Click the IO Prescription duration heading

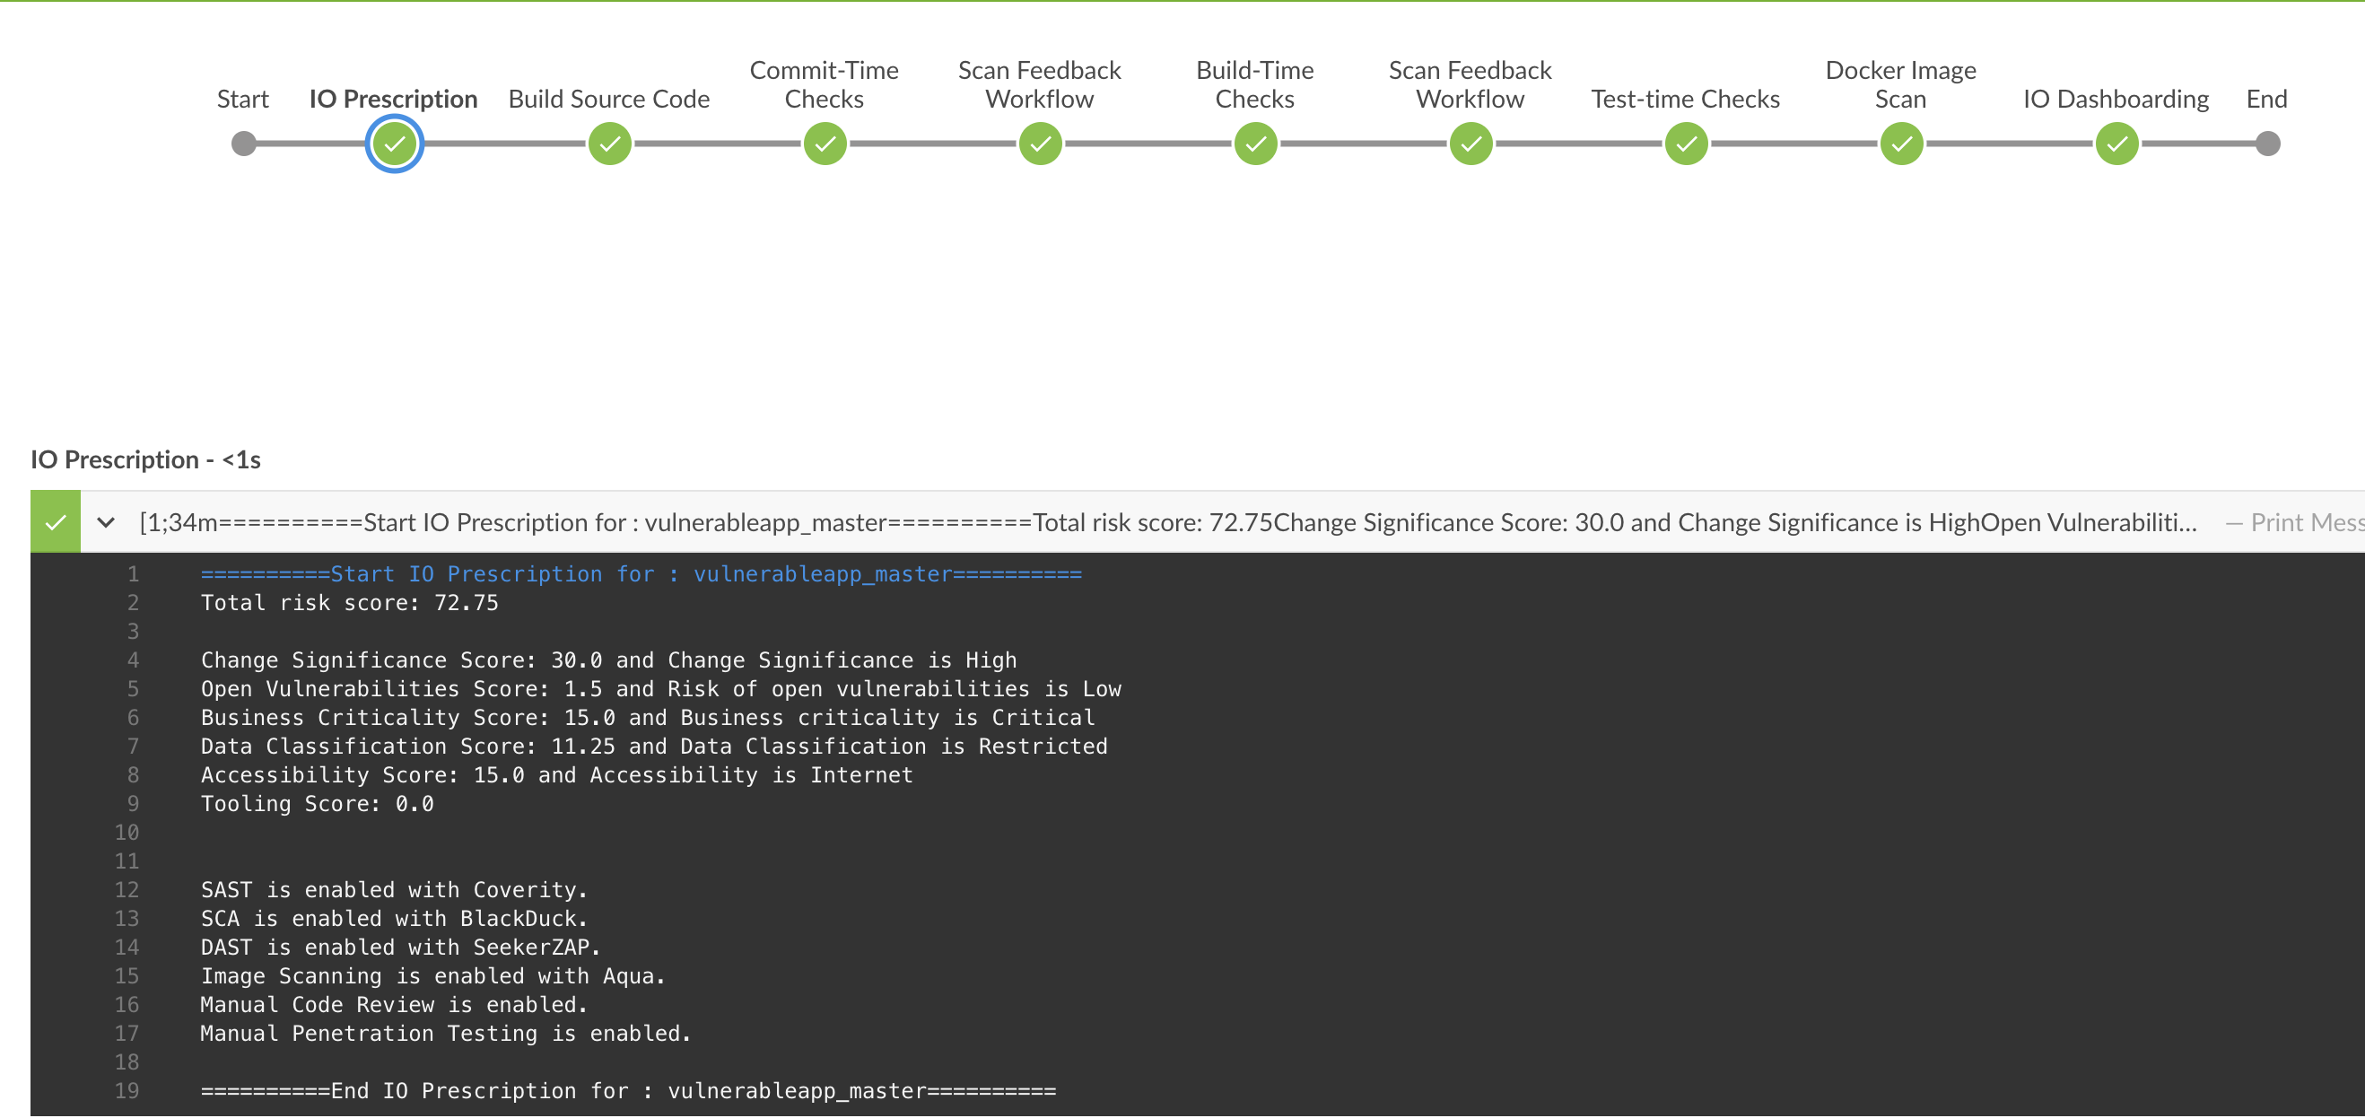coord(144,459)
